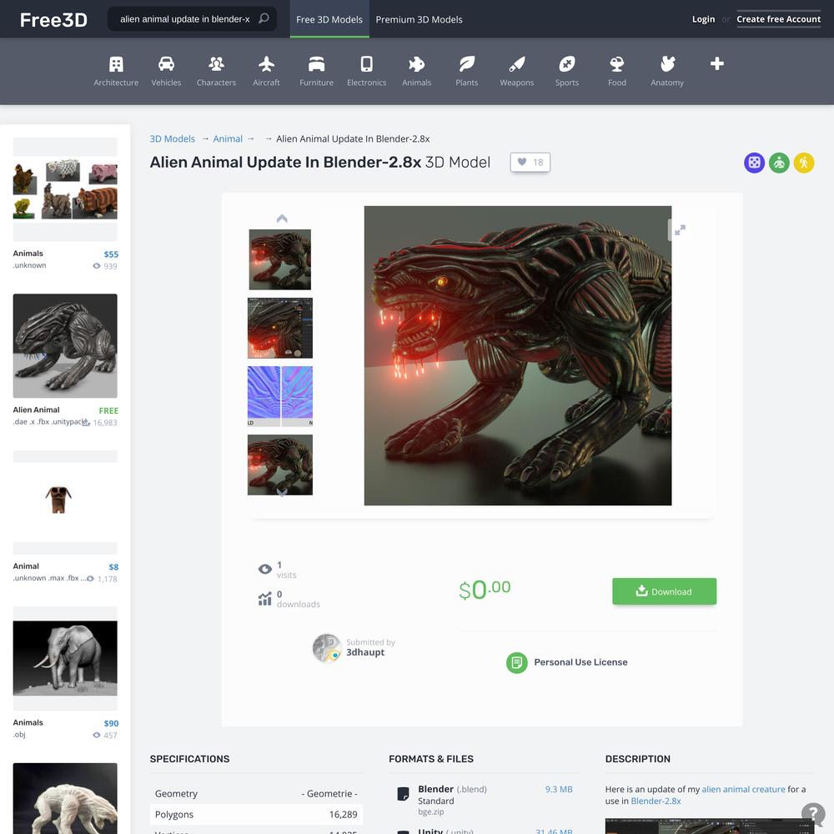This screenshot has width=834, height=834.
Task: Click the Blender file format icon
Action: click(x=403, y=794)
